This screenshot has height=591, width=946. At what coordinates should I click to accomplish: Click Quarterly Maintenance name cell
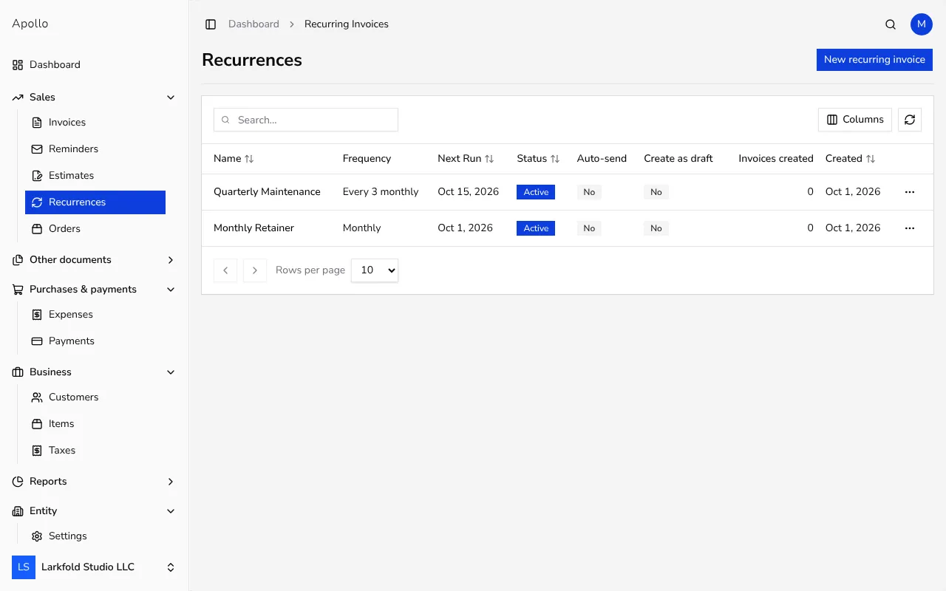tap(267, 192)
